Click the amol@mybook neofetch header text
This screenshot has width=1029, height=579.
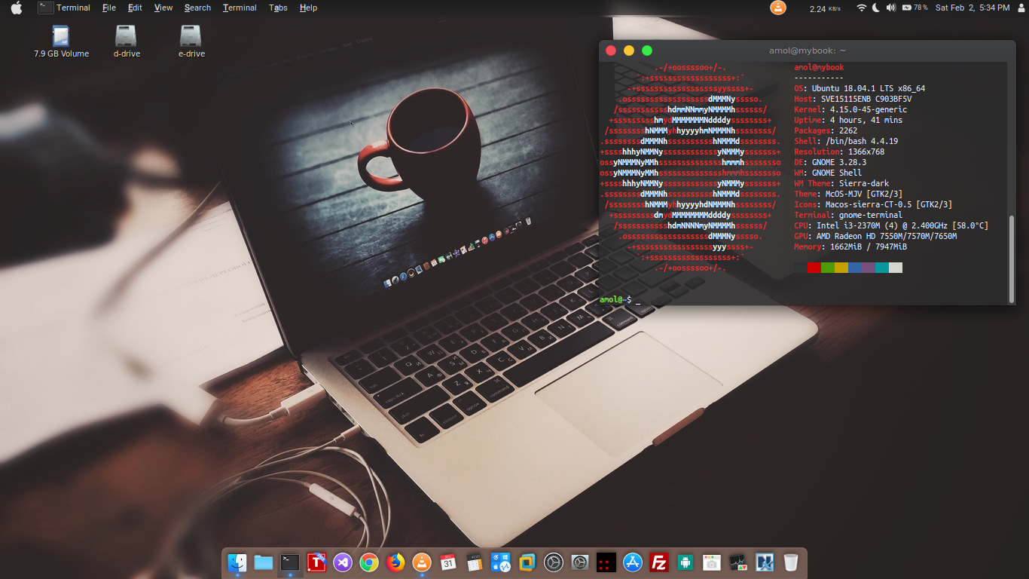click(819, 67)
